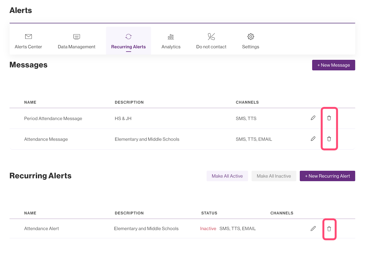This screenshot has width=367, height=255.
Task: Open the Settings gear icon
Action: [251, 36]
